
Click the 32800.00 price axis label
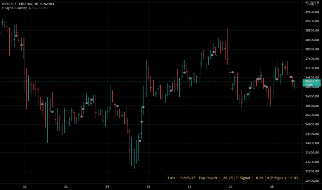pyautogui.click(x=312, y=171)
